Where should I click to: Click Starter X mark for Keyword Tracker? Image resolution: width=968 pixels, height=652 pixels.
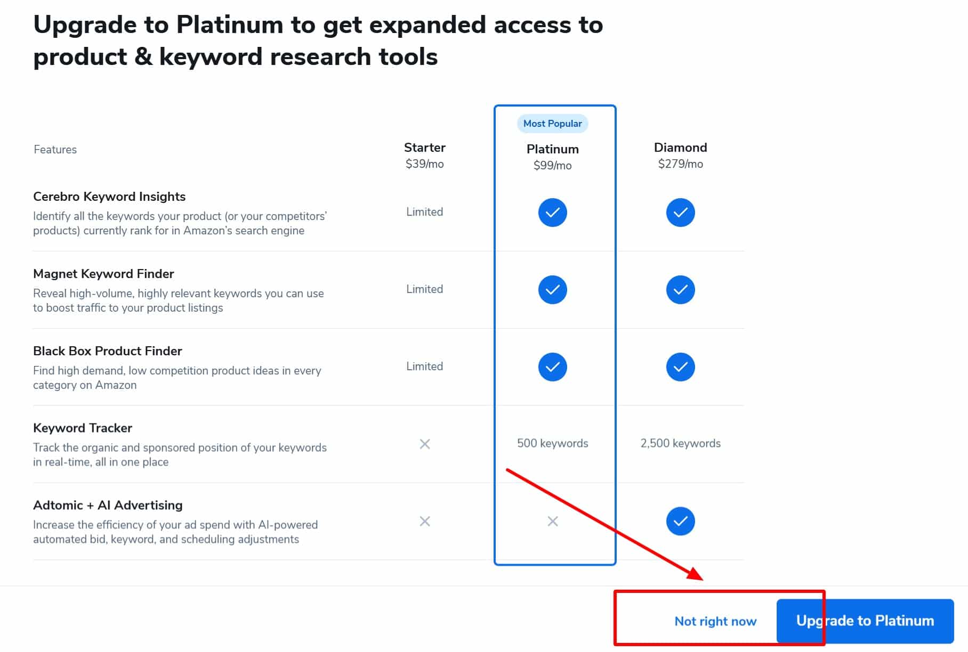click(425, 444)
